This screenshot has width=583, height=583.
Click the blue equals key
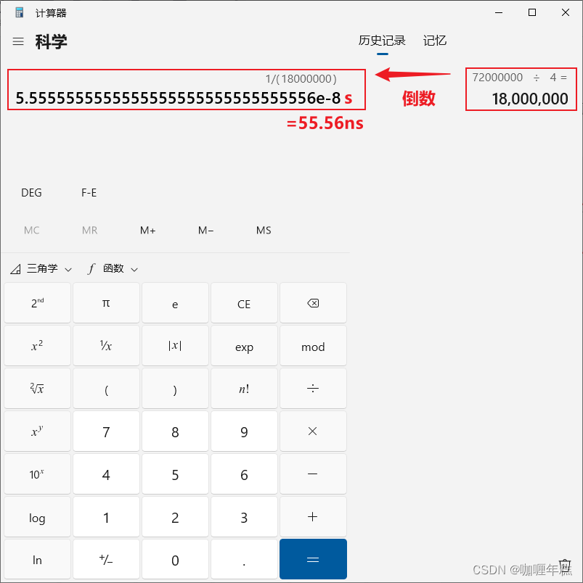pyautogui.click(x=313, y=559)
